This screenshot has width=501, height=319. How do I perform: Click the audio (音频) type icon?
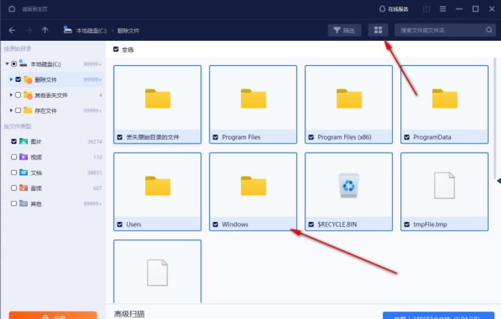[24, 188]
